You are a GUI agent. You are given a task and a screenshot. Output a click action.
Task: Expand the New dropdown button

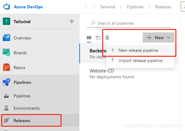coord(158,38)
